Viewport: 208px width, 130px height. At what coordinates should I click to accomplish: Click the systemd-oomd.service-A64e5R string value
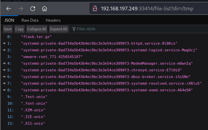(107, 90)
